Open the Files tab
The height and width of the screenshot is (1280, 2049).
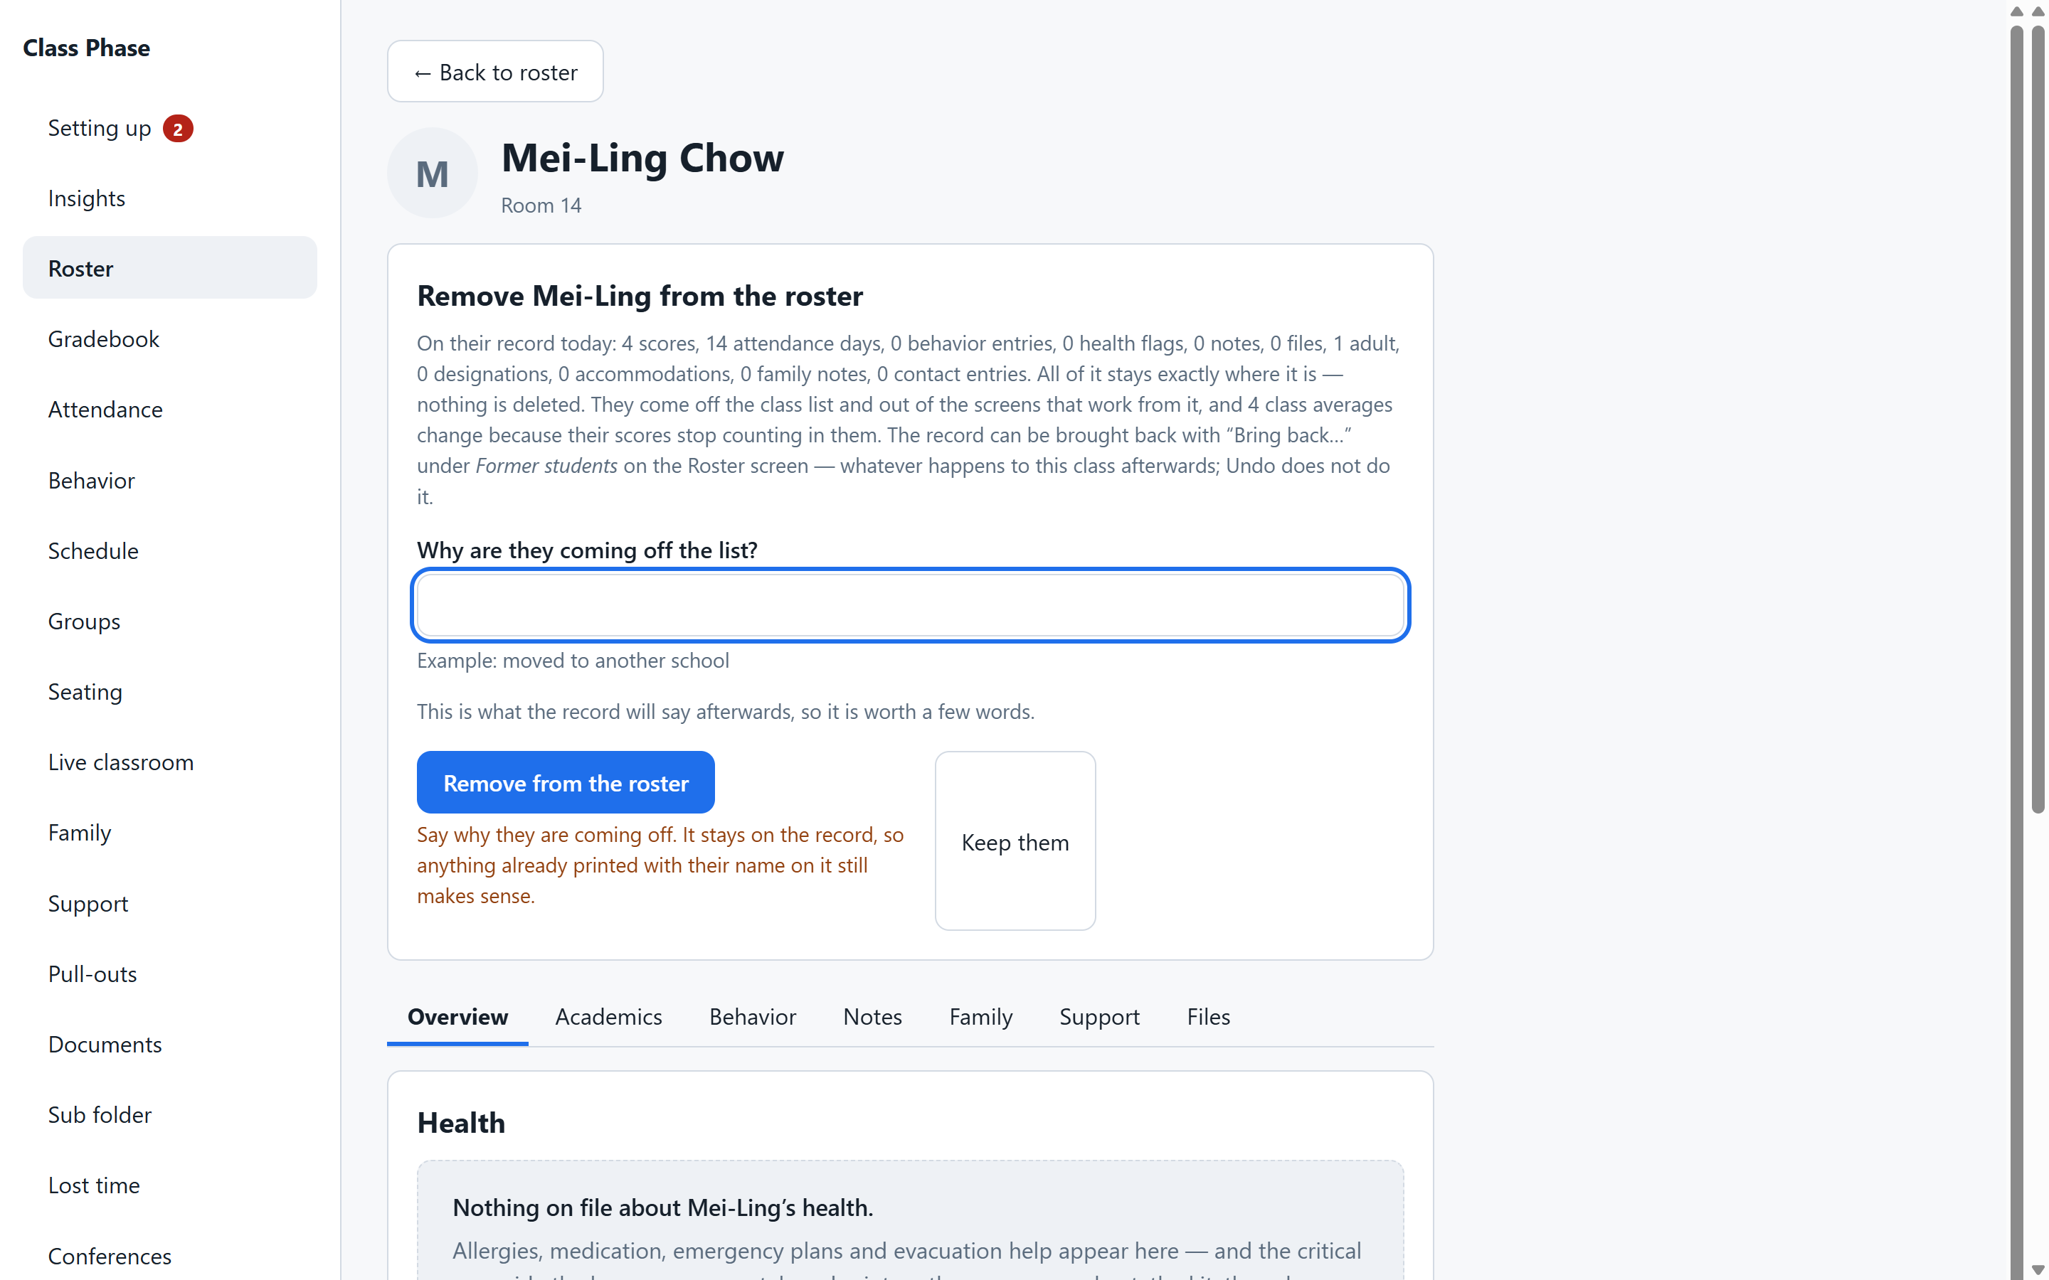click(1207, 1017)
